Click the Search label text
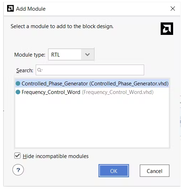 tap(25, 70)
